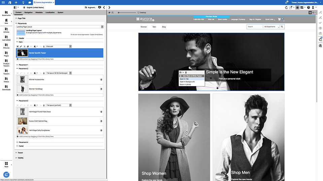The width and height of the screenshot is (323, 181).
Task: Toggle the bookmark star icon
Action: [x=297, y=7]
